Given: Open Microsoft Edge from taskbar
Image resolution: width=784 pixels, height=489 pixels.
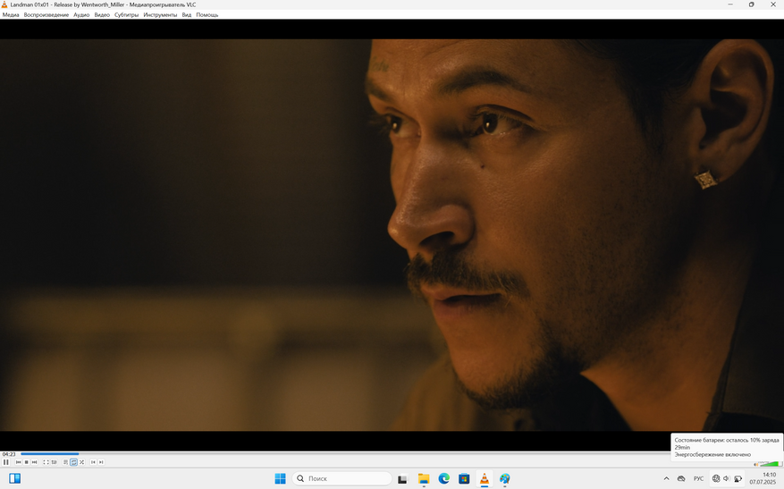Looking at the screenshot, I should (443, 479).
